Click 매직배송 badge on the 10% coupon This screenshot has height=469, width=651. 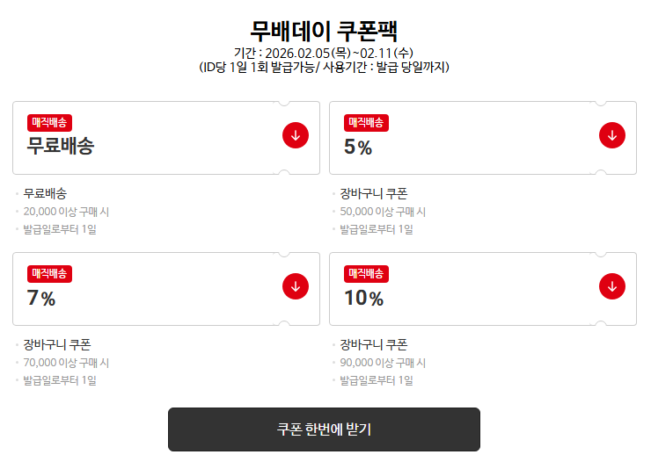[366, 274]
